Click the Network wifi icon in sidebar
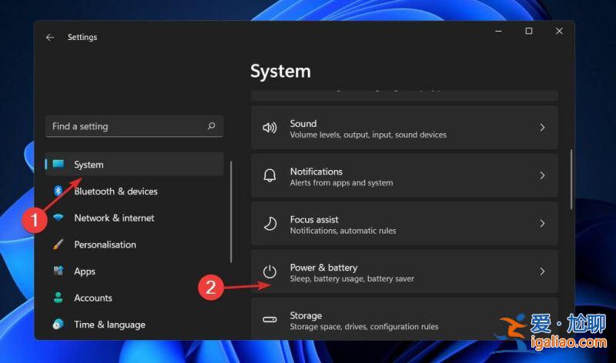Image resolution: width=616 pixels, height=363 pixels. pyautogui.click(x=59, y=218)
